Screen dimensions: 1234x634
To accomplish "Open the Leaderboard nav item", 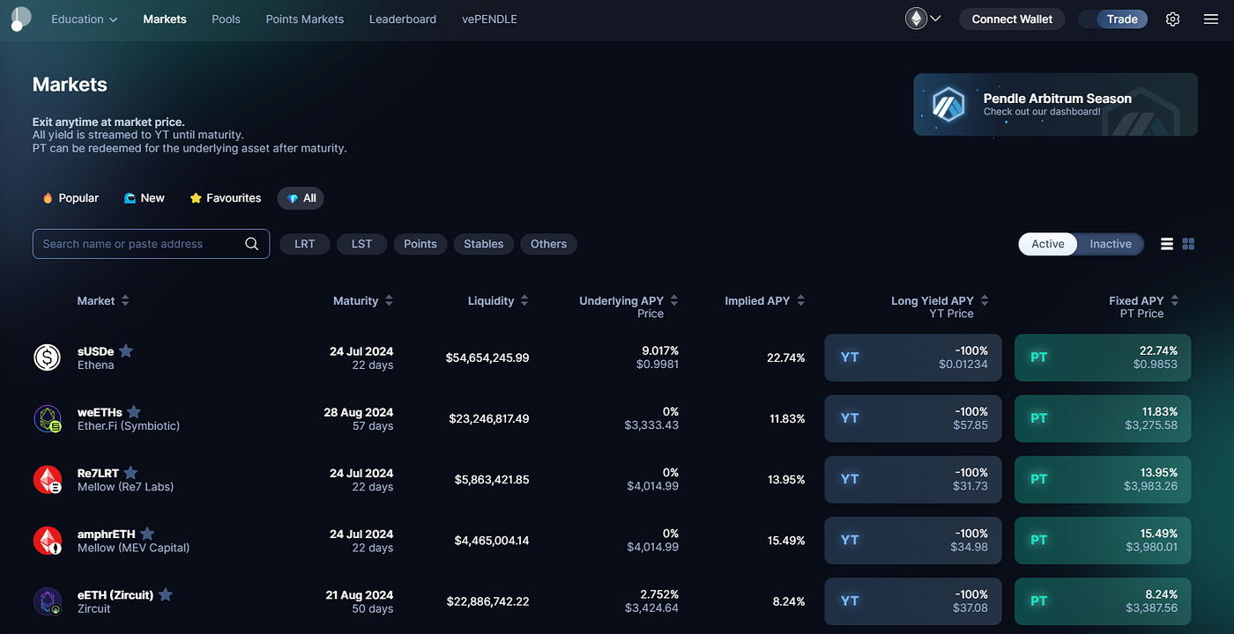I will tap(403, 19).
